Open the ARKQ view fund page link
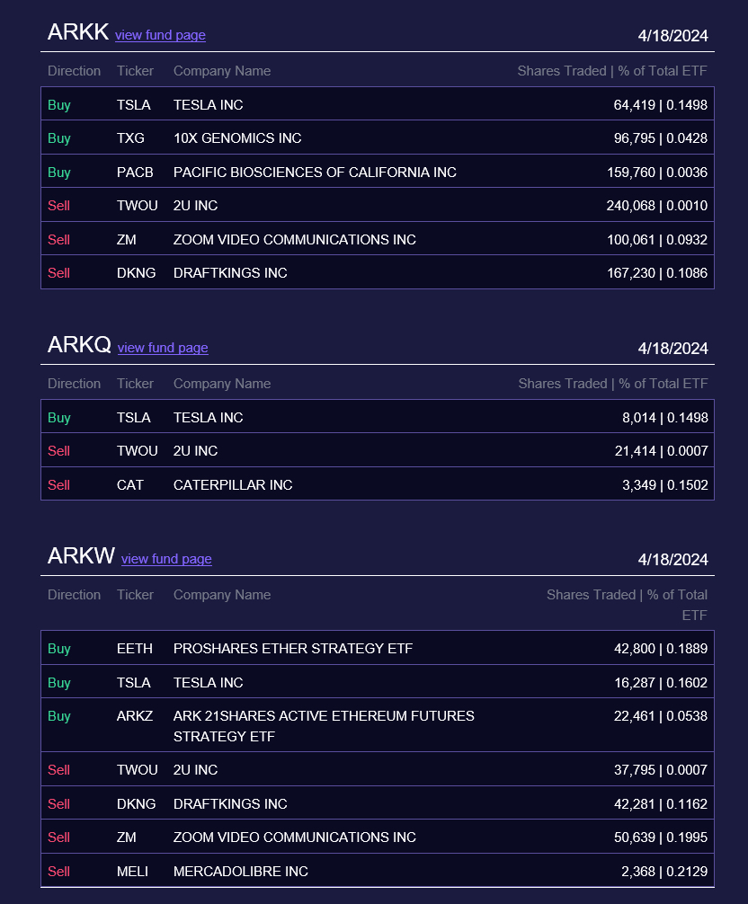 point(163,348)
